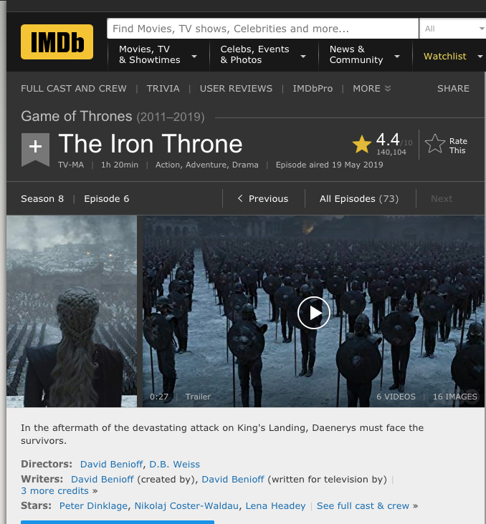Open the Watchlist menu

[449, 56]
